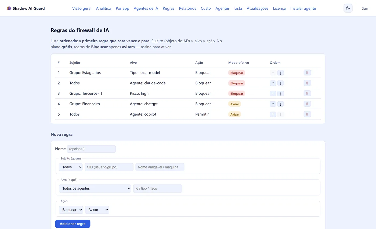Move rule 4 Financeiro up
Screen dimensions: 376x229
click(x=273, y=104)
